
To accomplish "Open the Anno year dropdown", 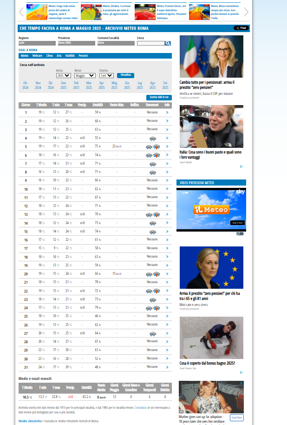I will (x=63, y=75).
